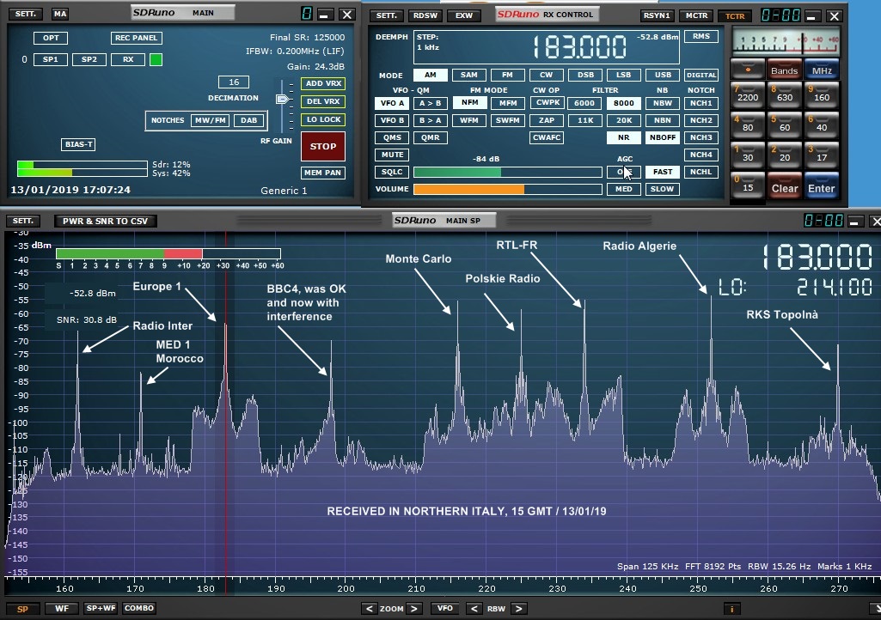
Task: Open SP1 spectrum window
Action: pos(51,59)
